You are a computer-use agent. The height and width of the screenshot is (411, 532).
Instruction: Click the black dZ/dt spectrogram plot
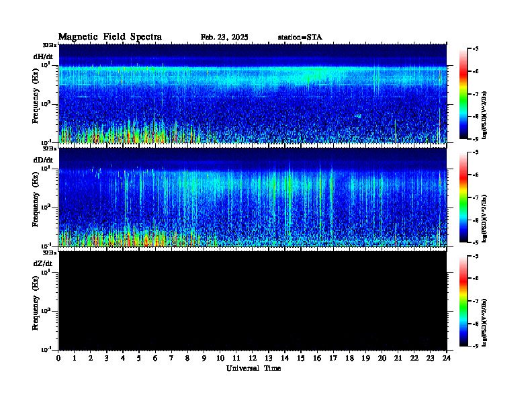253,300
